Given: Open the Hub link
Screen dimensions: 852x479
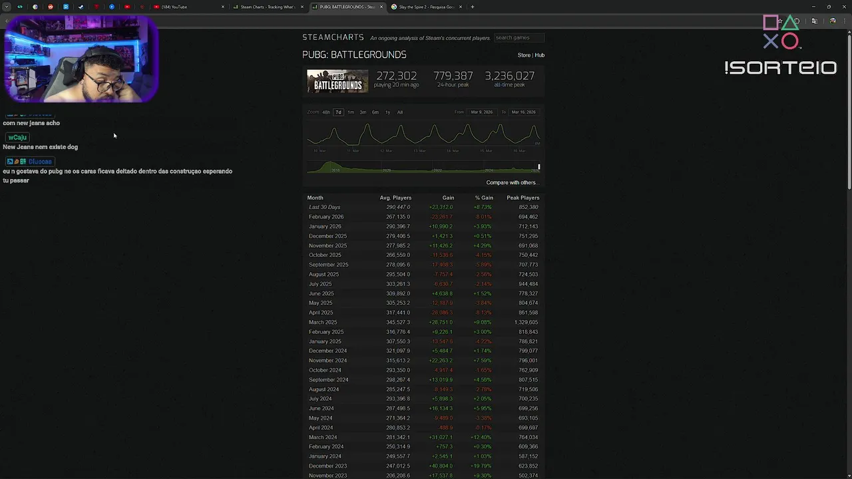Looking at the screenshot, I should 540,55.
